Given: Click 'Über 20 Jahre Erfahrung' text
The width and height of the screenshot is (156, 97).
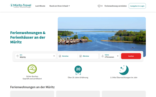Looking at the screenshot, I should [78, 78].
